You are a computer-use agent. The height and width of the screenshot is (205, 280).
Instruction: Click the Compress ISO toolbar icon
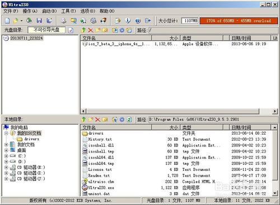click(x=73, y=21)
